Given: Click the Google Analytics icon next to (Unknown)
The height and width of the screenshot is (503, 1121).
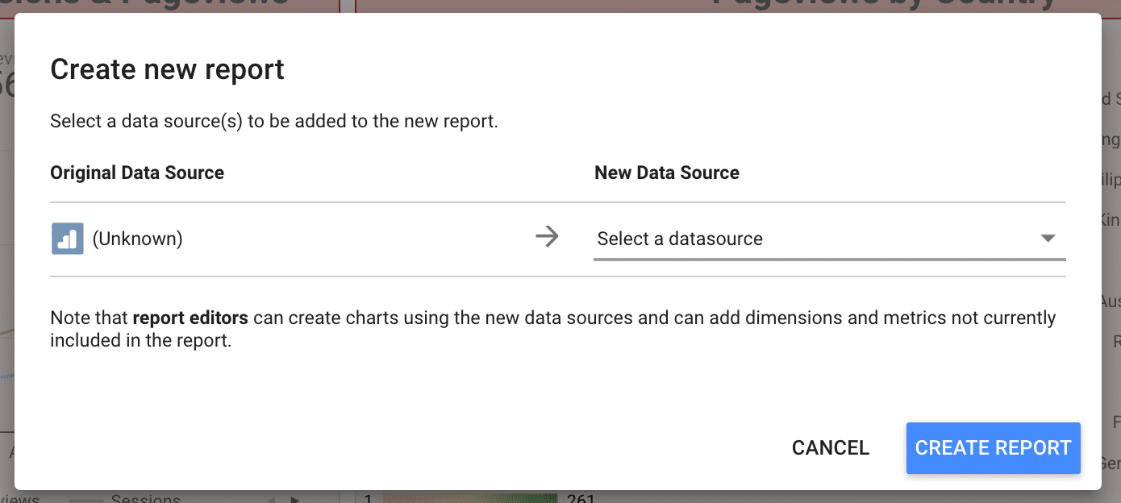Looking at the screenshot, I should click(x=68, y=239).
